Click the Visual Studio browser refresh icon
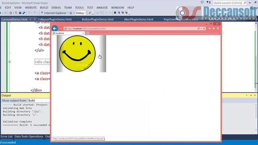258x145 pixels. [x=71, y=13]
